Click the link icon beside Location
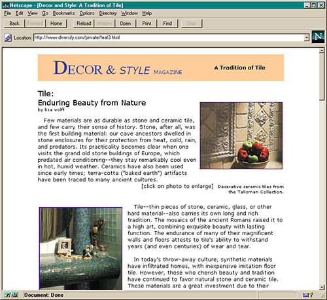The height and width of the screenshot is (300, 327). click(x=8, y=38)
